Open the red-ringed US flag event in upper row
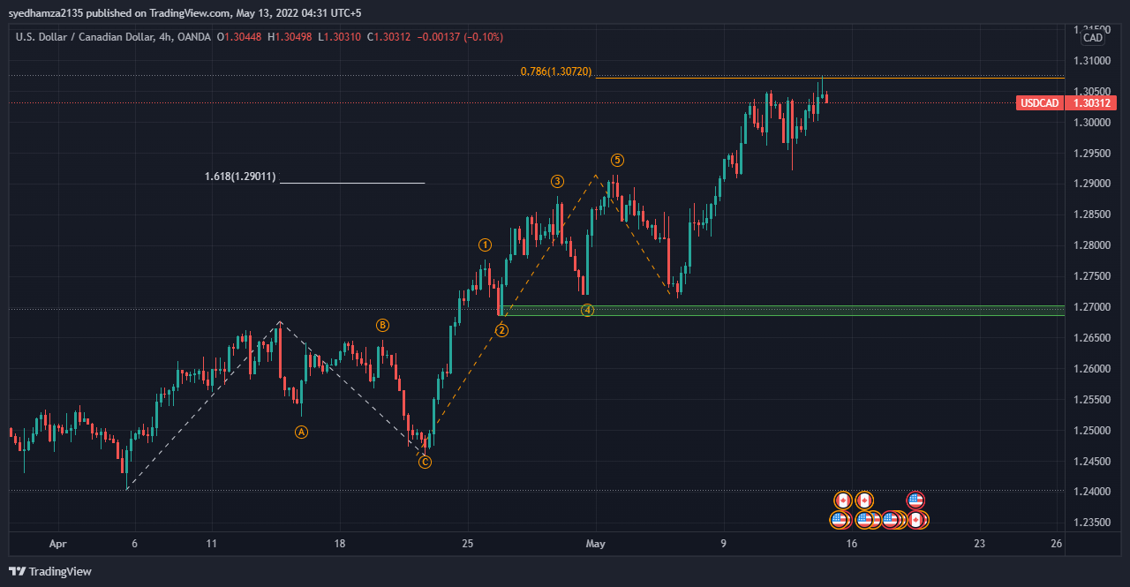 tap(915, 500)
